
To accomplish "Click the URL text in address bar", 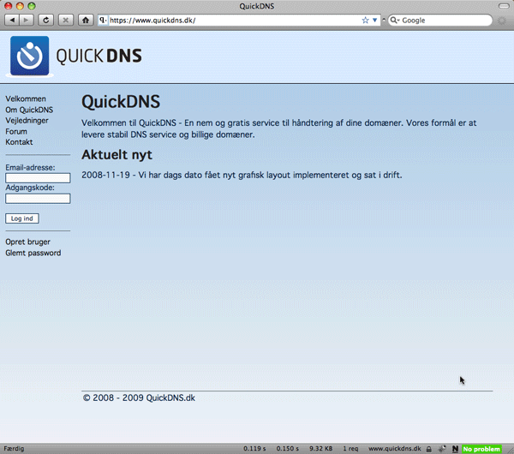I will click(x=152, y=21).
